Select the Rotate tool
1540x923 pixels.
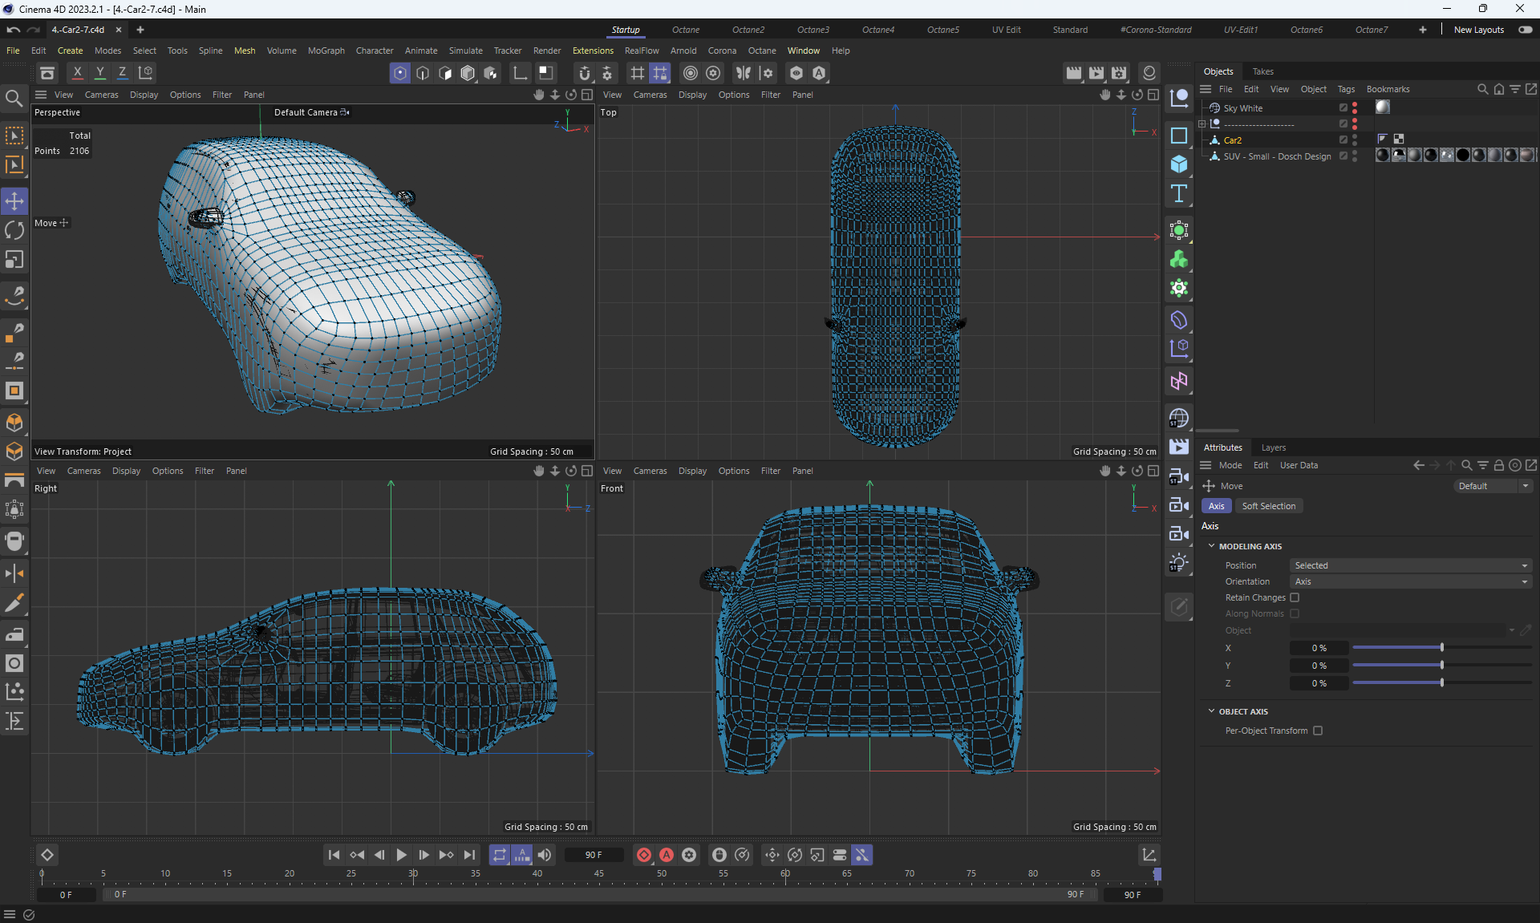point(14,230)
